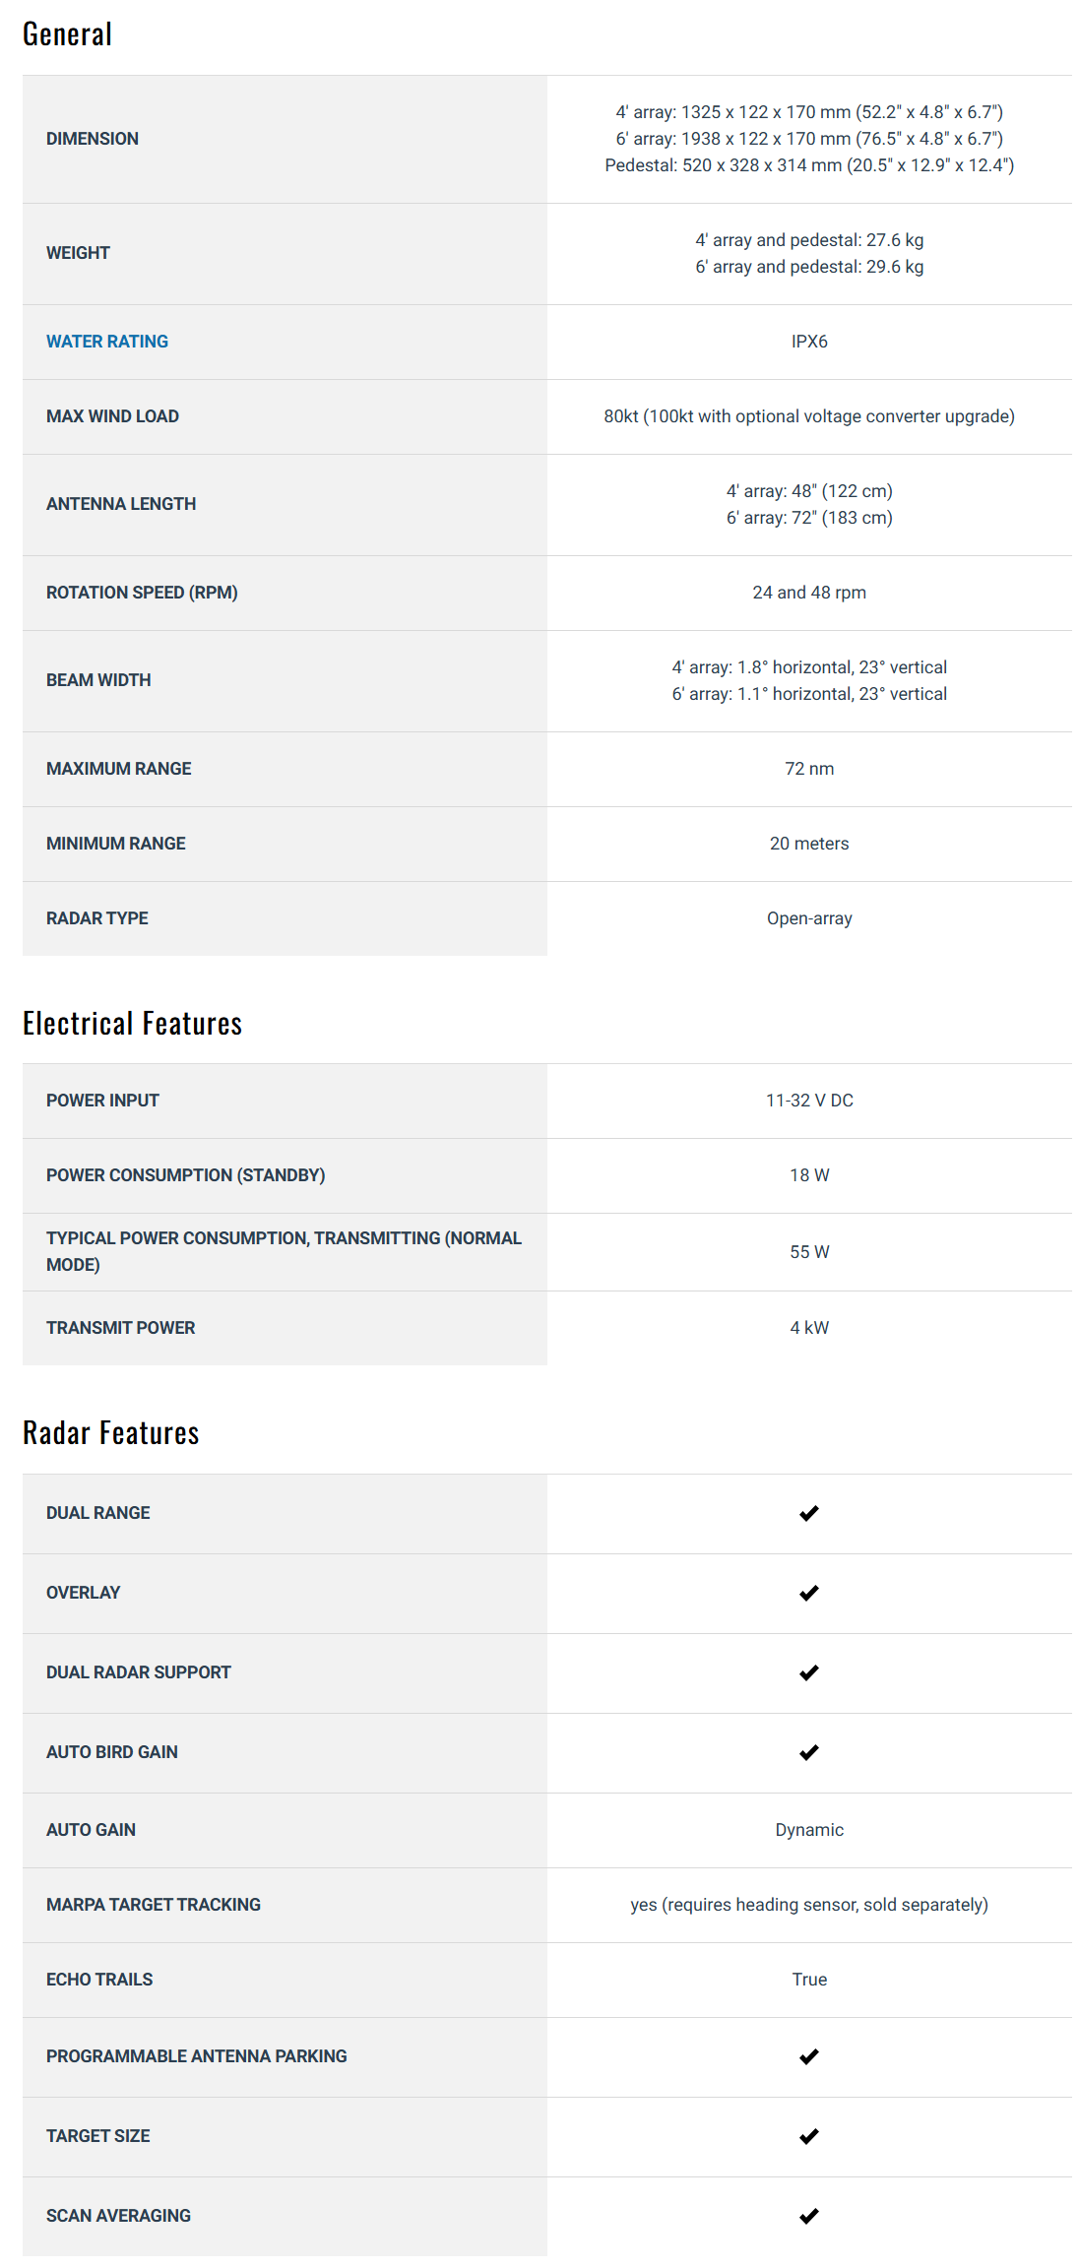The width and height of the screenshot is (1079, 2268).
Task: Click the Programmable Antenna Parking checkmark
Action: point(809,2056)
